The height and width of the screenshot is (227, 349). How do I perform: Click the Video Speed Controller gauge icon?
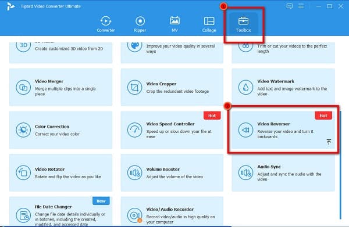pos(135,130)
